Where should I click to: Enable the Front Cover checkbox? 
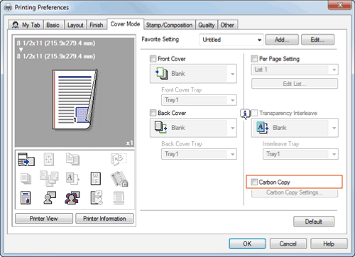(153, 58)
